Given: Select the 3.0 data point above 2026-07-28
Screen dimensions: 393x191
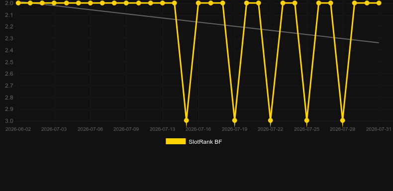Looking at the screenshot, I should pyautogui.click(x=343, y=120).
